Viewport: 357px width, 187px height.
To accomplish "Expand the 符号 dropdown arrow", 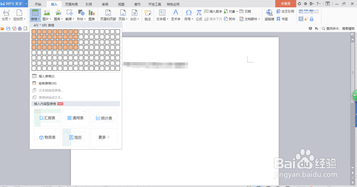I will click(x=192, y=19).
